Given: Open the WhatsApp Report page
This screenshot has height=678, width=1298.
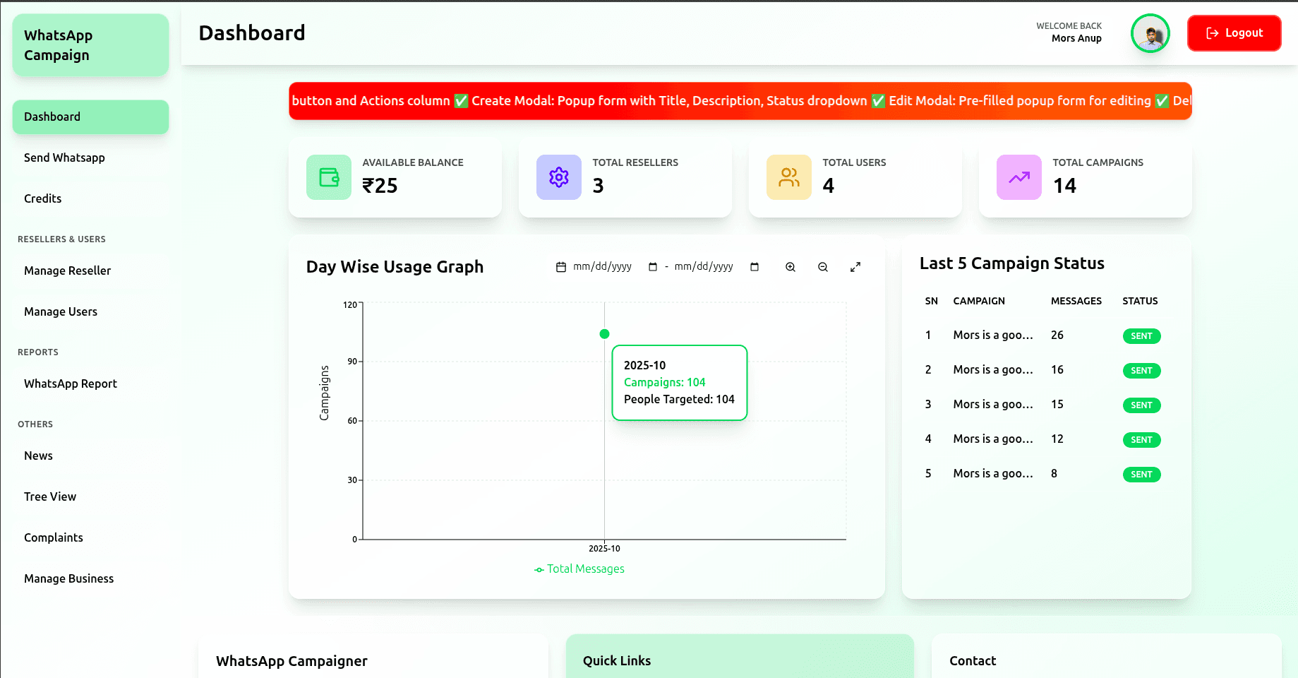Looking at the screenshot, I should tap(70, 383).
